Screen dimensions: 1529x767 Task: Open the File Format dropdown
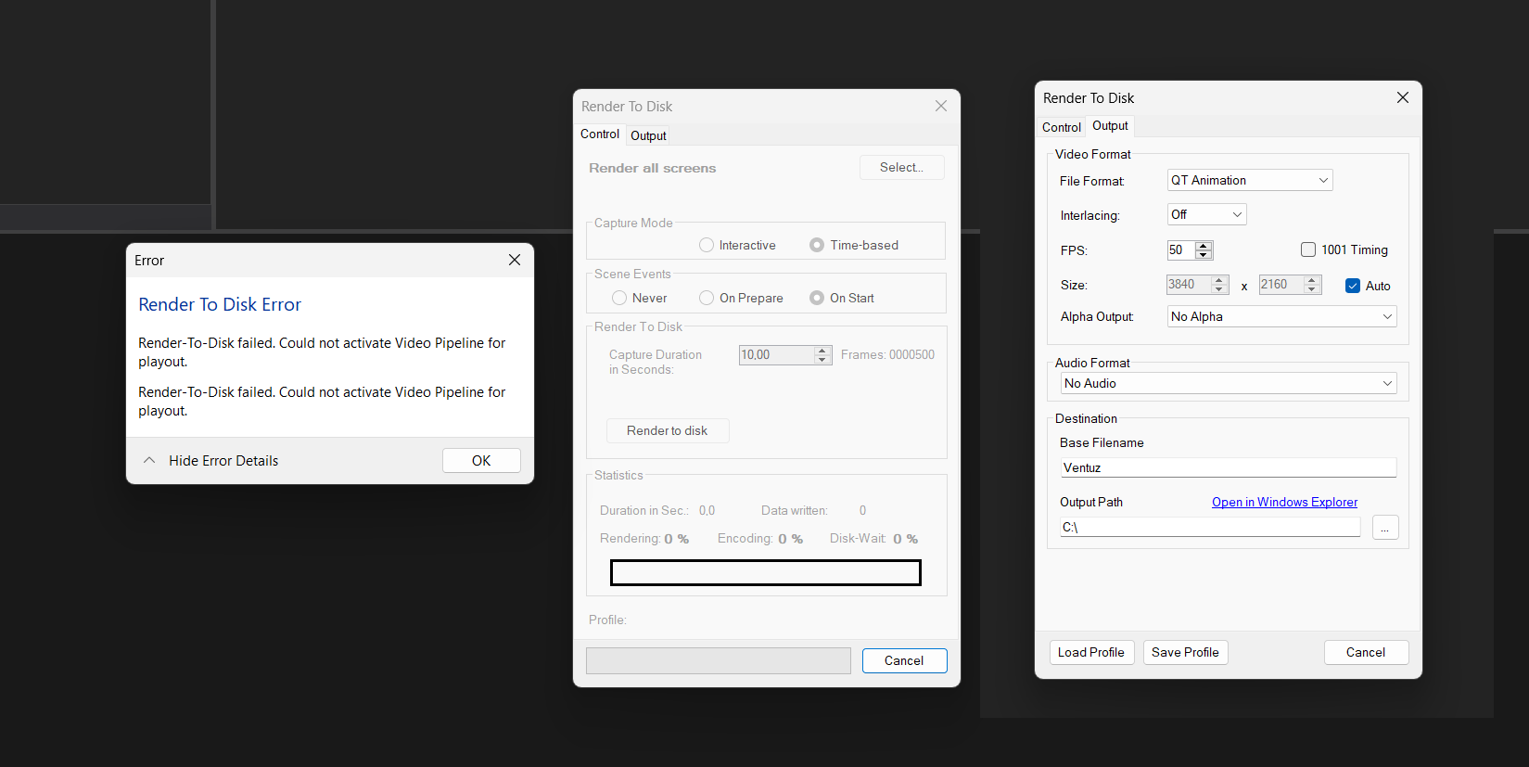pyautogui.click(x=1249, y=181)
